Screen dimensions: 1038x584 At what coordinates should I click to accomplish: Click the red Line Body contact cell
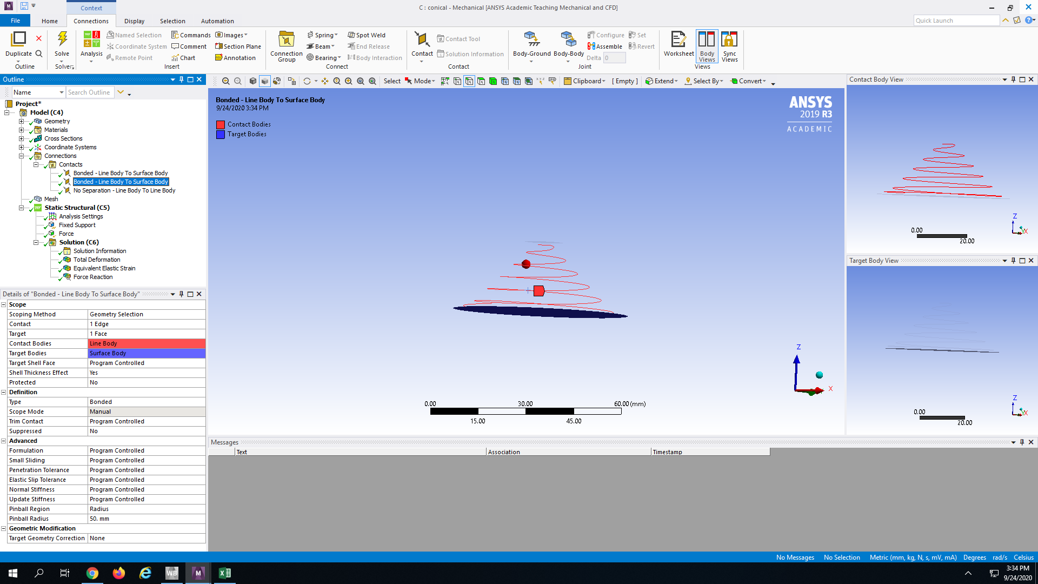point(147,343)
